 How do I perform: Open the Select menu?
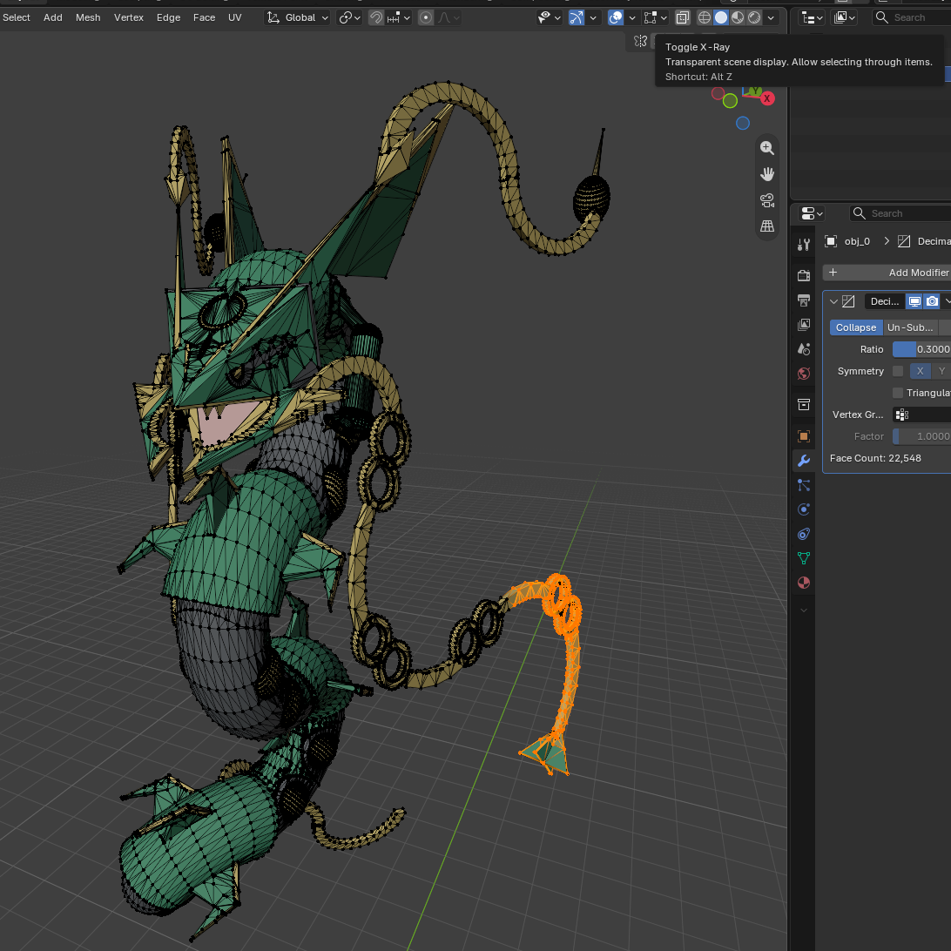[x=17, y=17]
